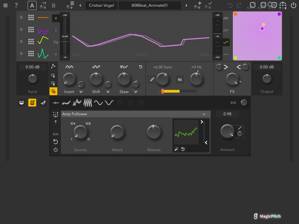The image size is (299, 224).
Task: Select the first drum mascot icon
Action: 22,103
